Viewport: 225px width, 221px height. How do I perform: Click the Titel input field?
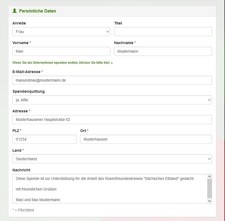click(x=163, y=32)
